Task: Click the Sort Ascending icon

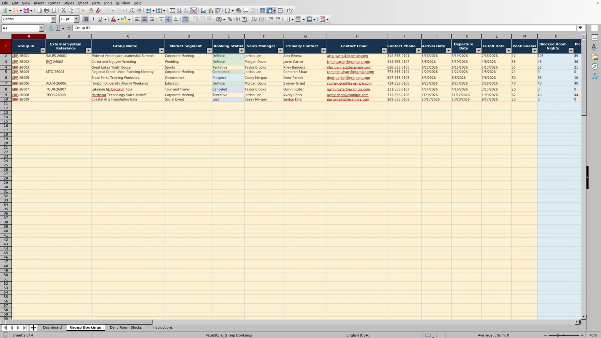Action: (179, 10)
